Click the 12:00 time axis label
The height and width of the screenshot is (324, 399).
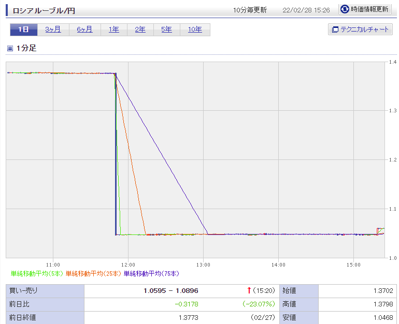[128, 265]
